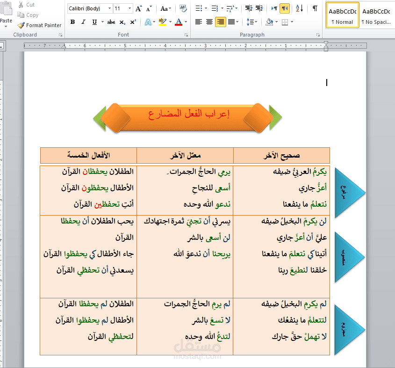This screenshot has width=395, height=368.
Task: Open the Text Effects glowing A
Action: tap(148, 22)
